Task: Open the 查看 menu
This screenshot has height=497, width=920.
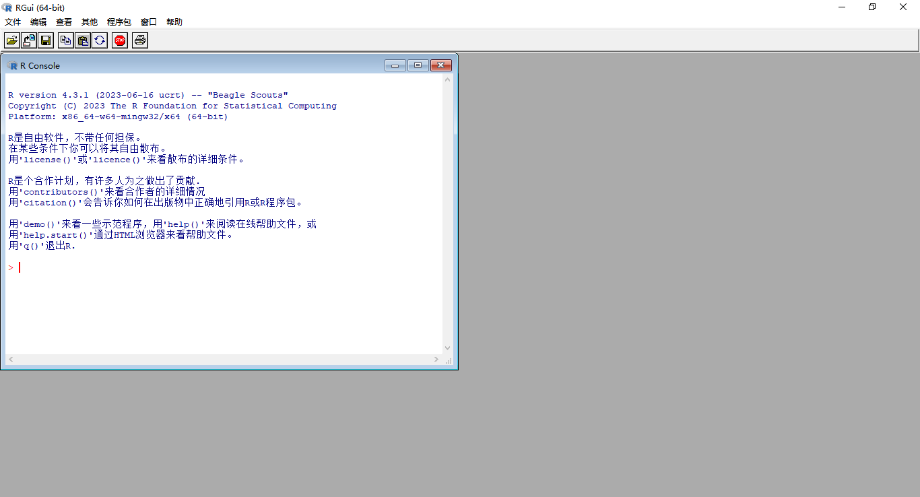Action: click(x=64, y=22)
